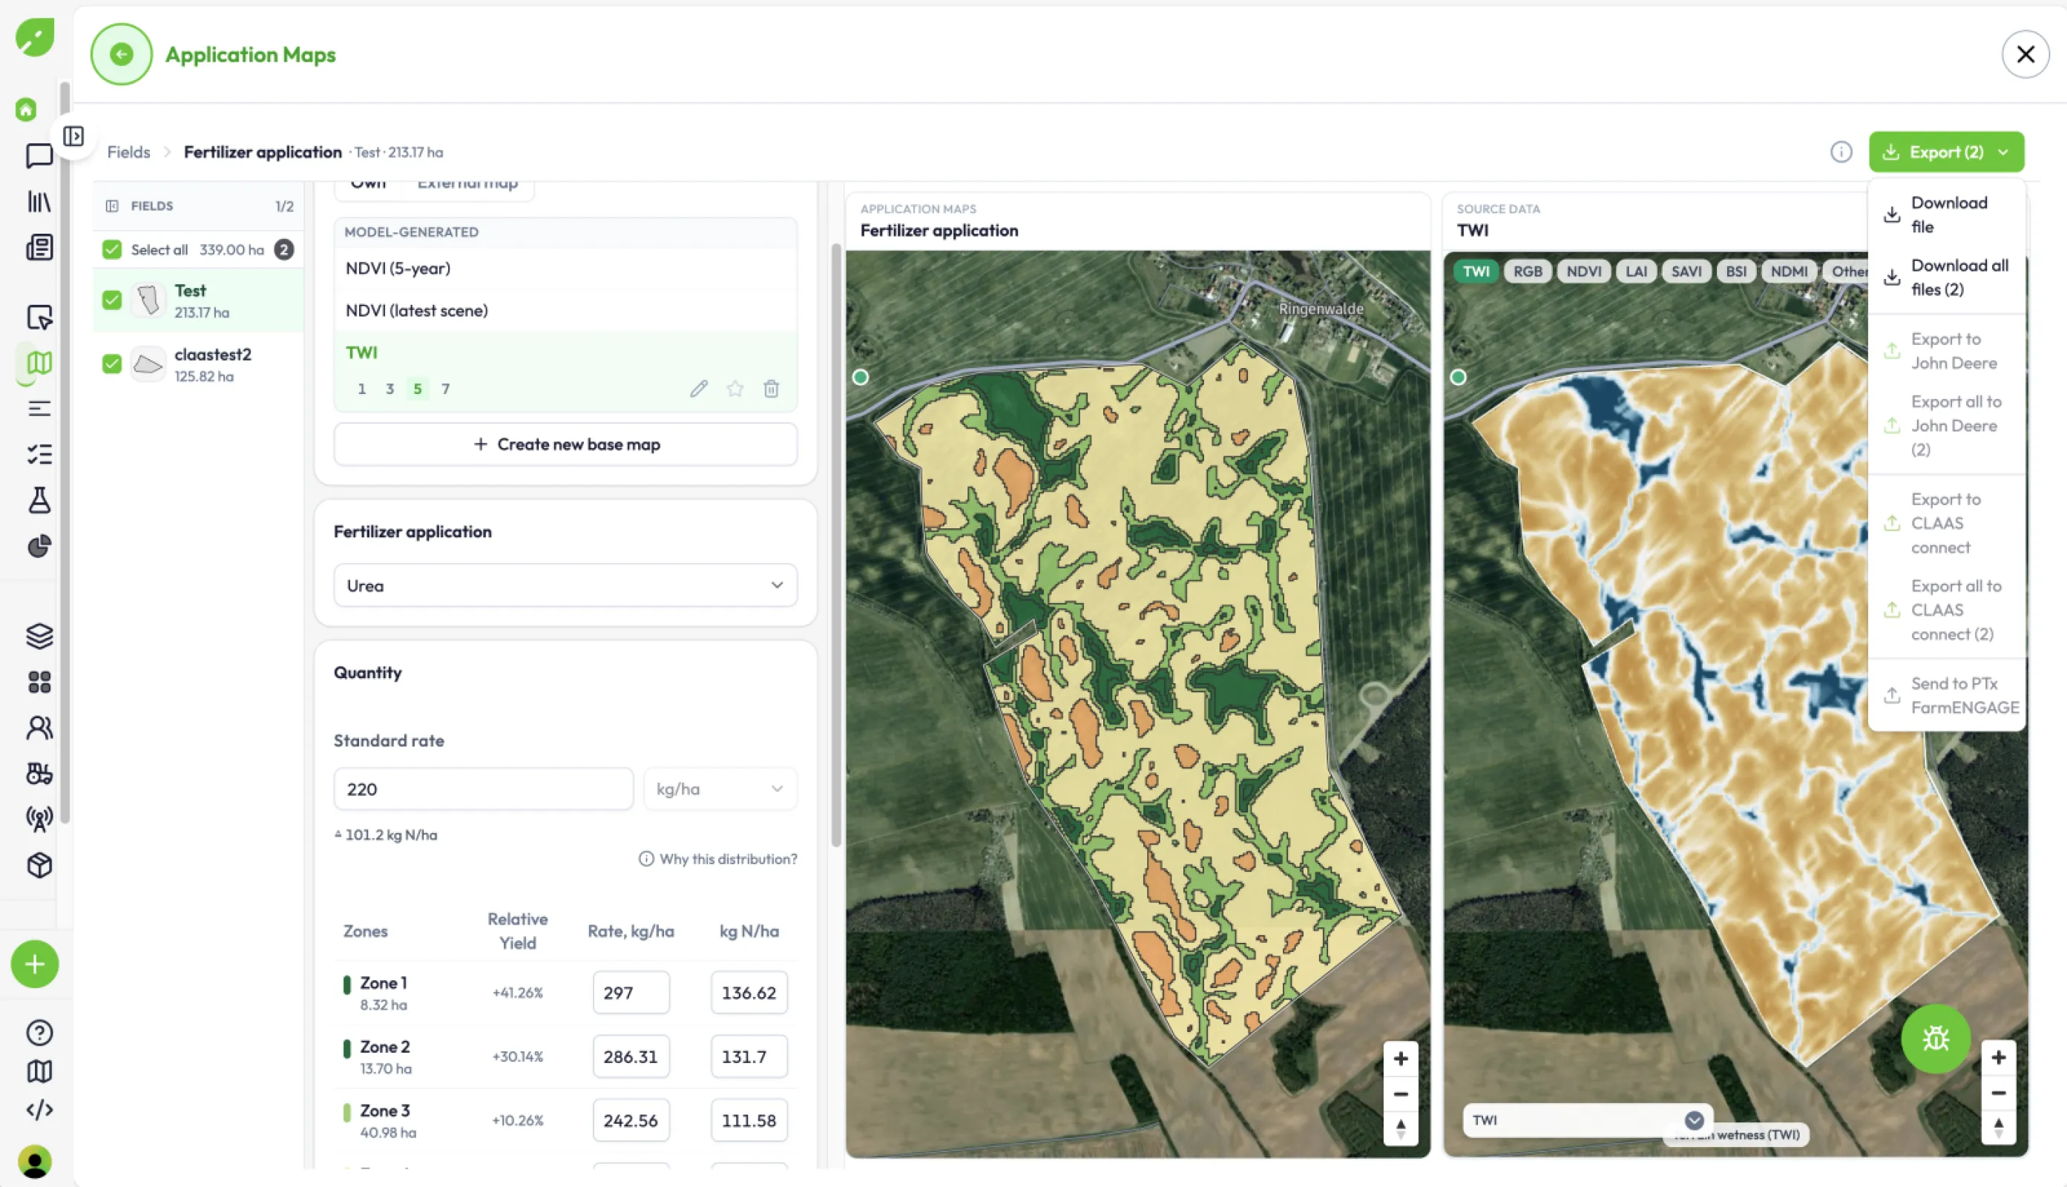This screenshot has width=2067, height=1187.
Task: Open the news document sidebar icon
Action: pyautogui.click(x=39, y=247)
